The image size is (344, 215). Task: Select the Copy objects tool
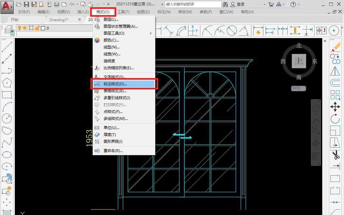[x=335, y=59]
